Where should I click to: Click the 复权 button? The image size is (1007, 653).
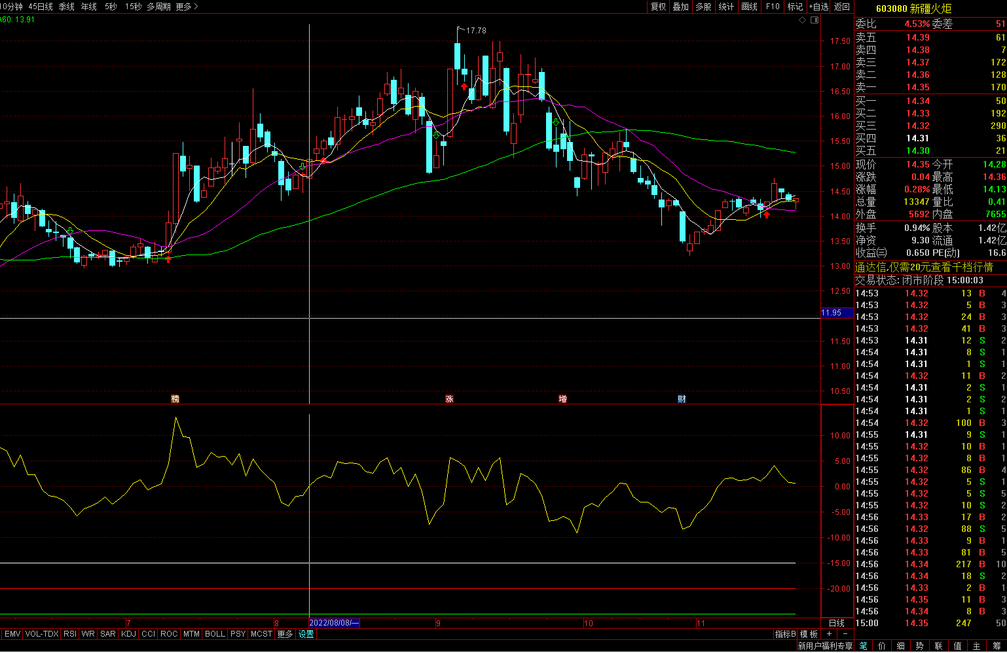[658, 7]
